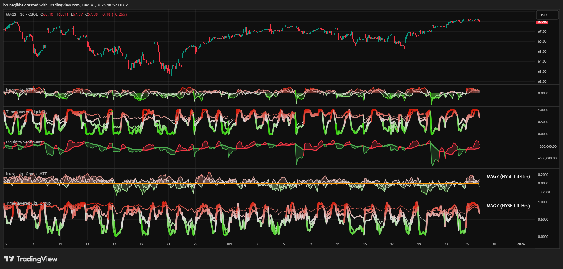This screenshot has width=563, height=269.
Task: Click the Liquidity Sentiment indicator label
Action: pyautogui.click(x=24, y=142)
